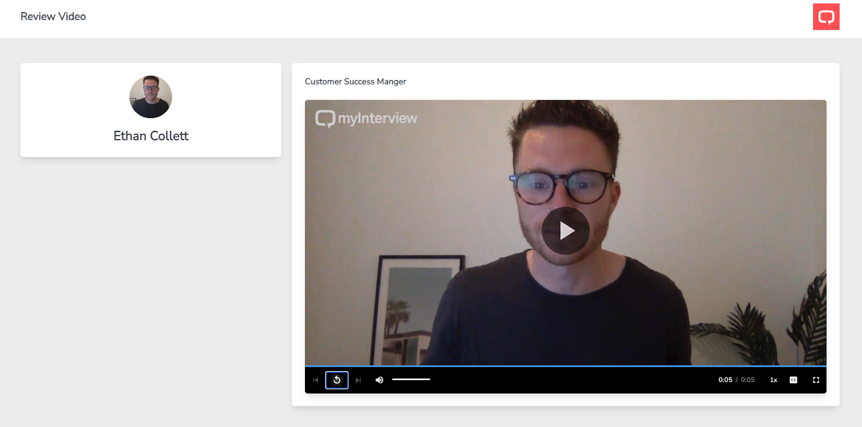The width and height of the screenshot is (862, 427).
Task: Click the 0:05 current time display
Action: point(725,380)
